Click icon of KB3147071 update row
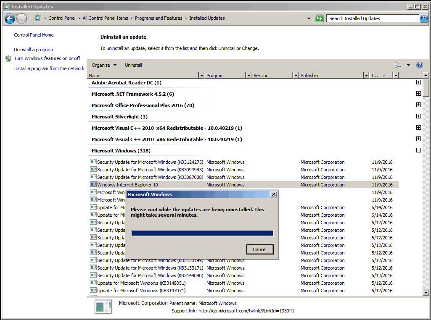The image size is (431, 320). point(93,290)
